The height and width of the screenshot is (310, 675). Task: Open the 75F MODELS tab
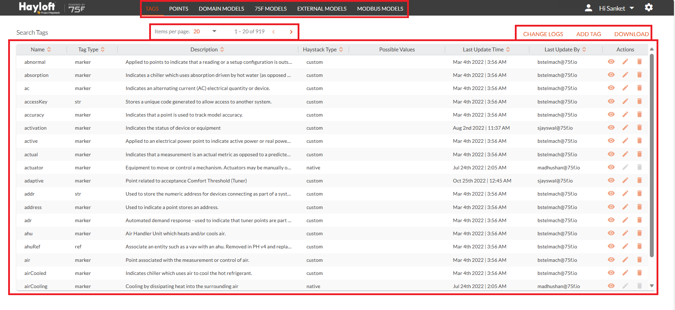[x=271, y=9]
